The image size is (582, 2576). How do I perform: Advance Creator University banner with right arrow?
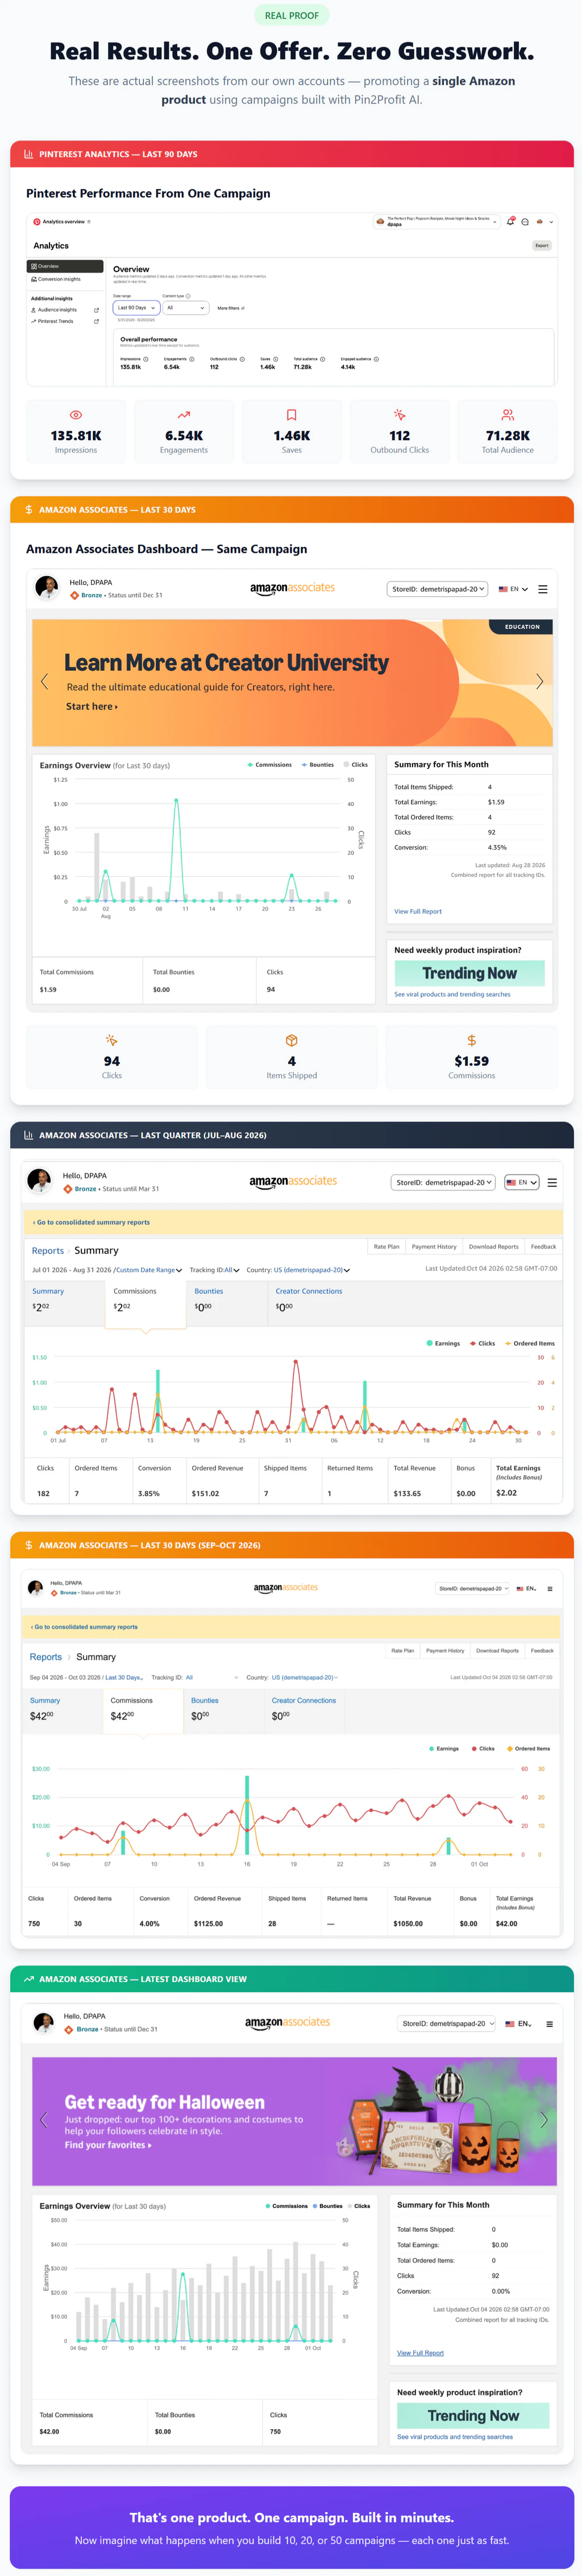click(x=539, y=681)
